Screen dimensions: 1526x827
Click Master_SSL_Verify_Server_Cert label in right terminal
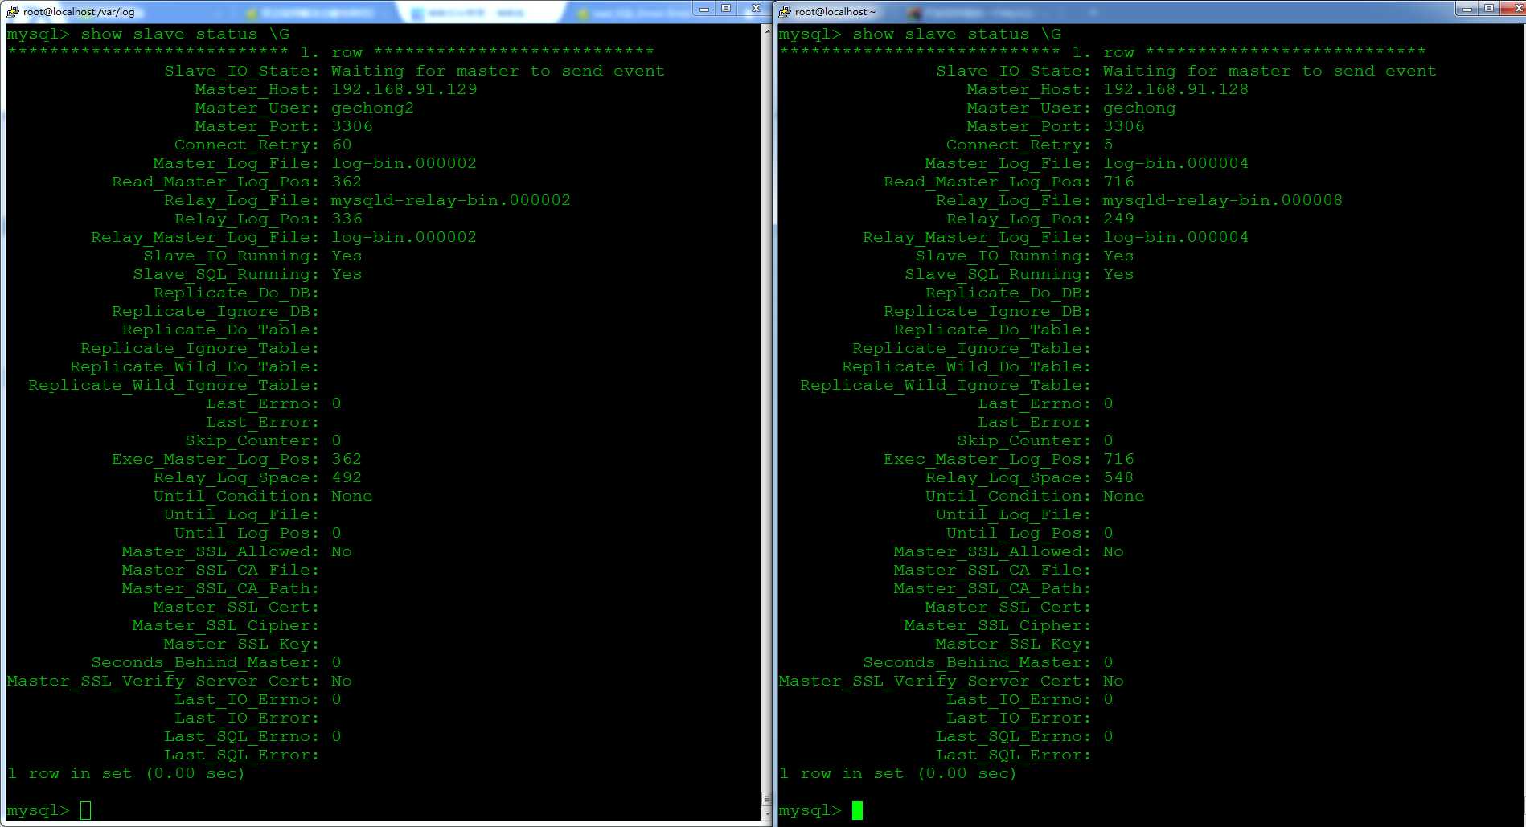coord(935,682)
